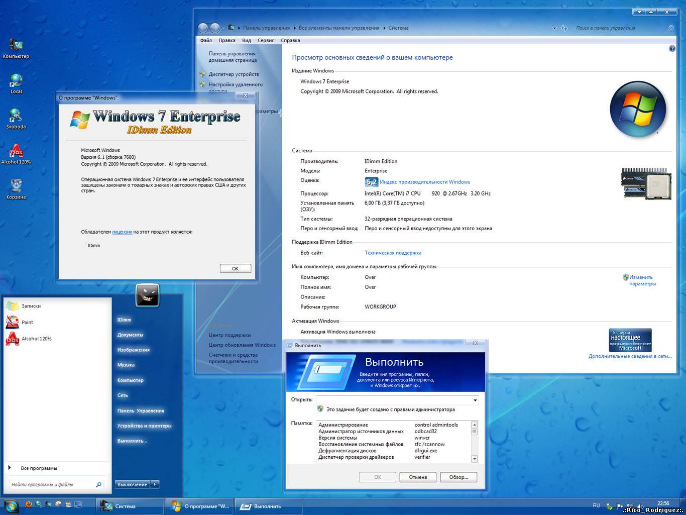Switch to Система taskbar button
This screenshot has height=515, width=686.
coord(130,506)
